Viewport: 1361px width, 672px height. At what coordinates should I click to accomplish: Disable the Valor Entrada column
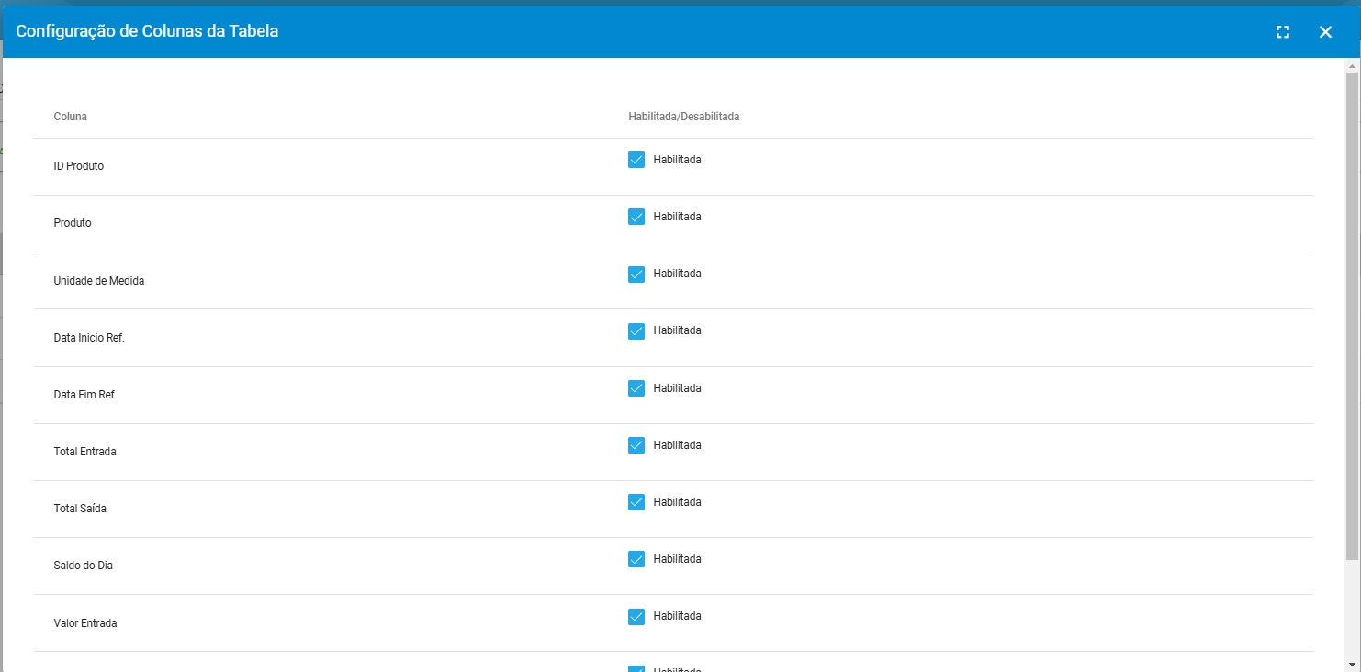(636, 616)
